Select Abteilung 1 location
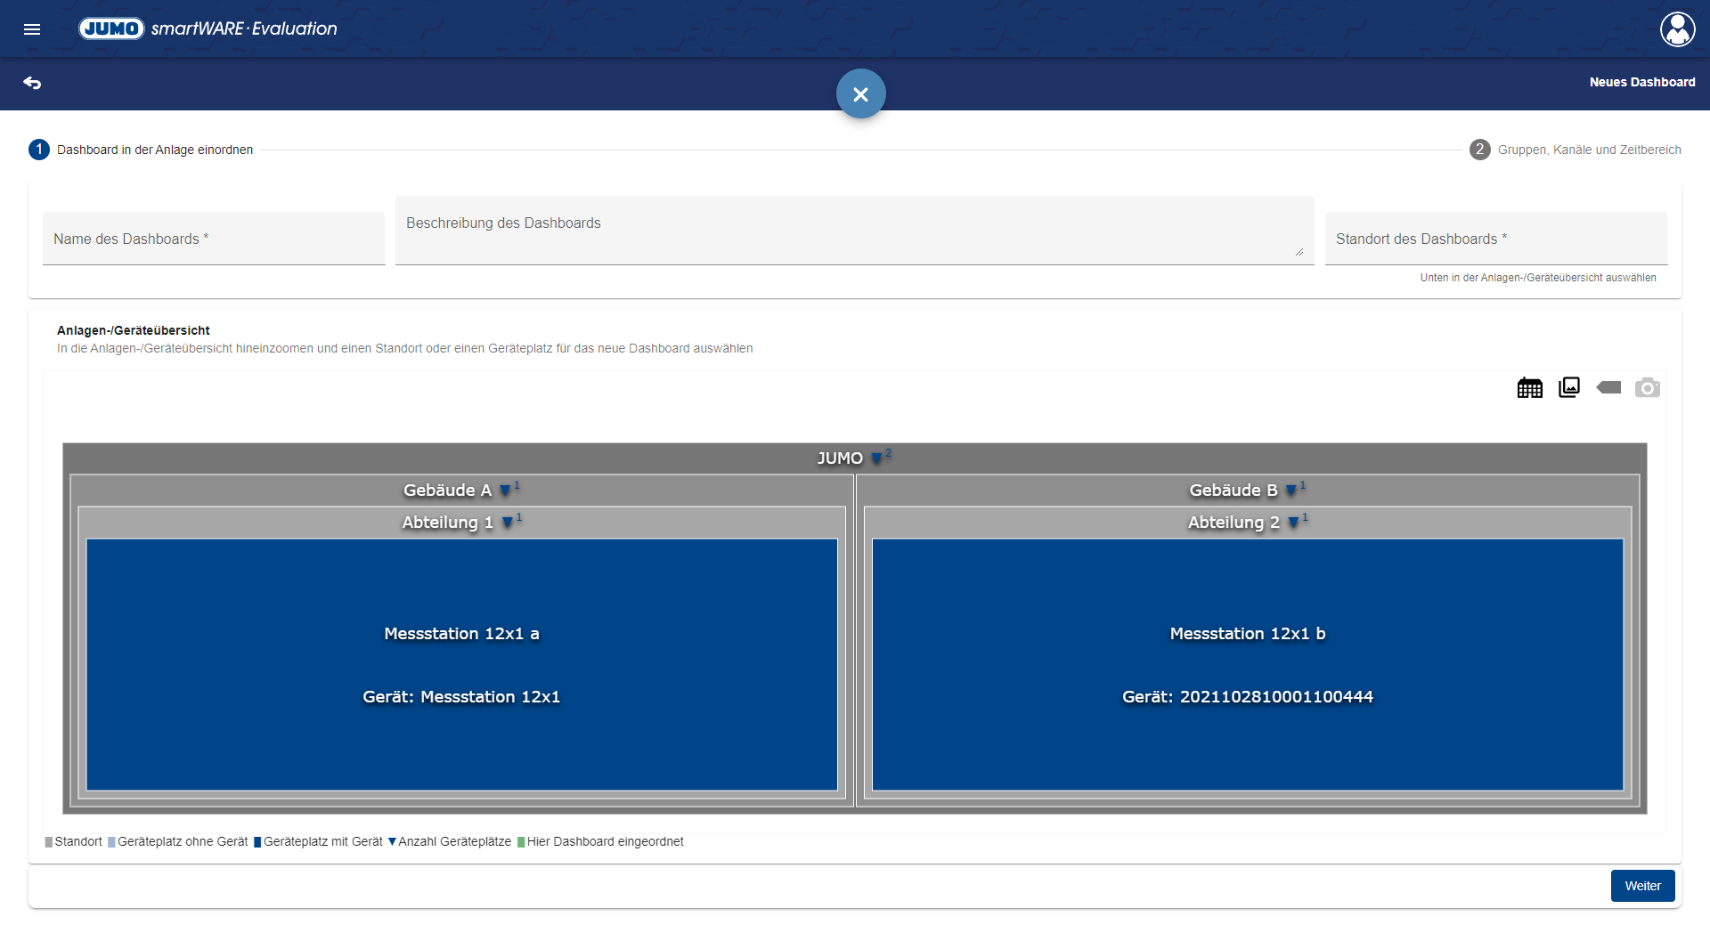This screenshot has width=1710, height=941. click(448, 523)
